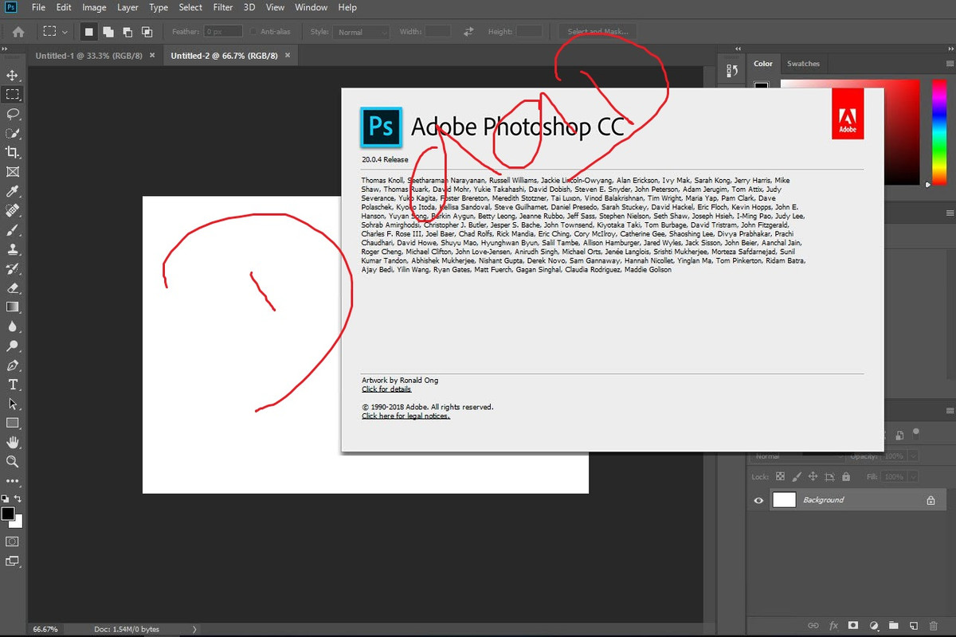This screenshot has width=956, height=637.
Task: Choose Subtract from selection mode button
Action: [127, 32]
